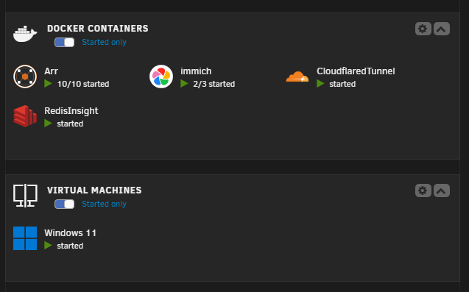The height and width of the screenshot is (292, 469).
Task: Click the Arr folder container icon
Action: coord(25,76)
